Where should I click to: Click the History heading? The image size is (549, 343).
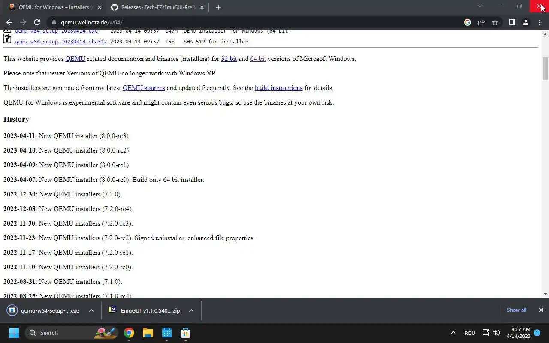16,119
